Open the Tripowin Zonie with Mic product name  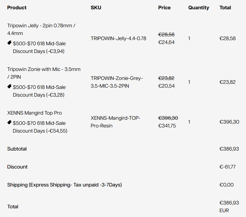44,73
